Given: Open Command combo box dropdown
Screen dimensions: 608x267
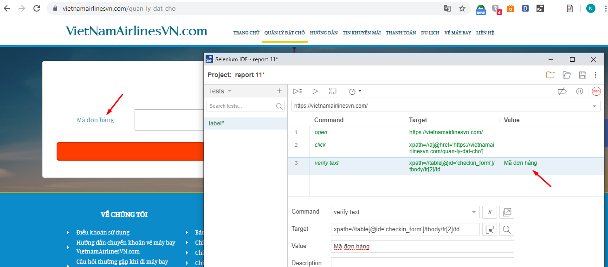Looking at the screenshot, I should click(473, 212).
